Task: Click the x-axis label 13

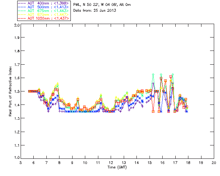Action: 124,163
